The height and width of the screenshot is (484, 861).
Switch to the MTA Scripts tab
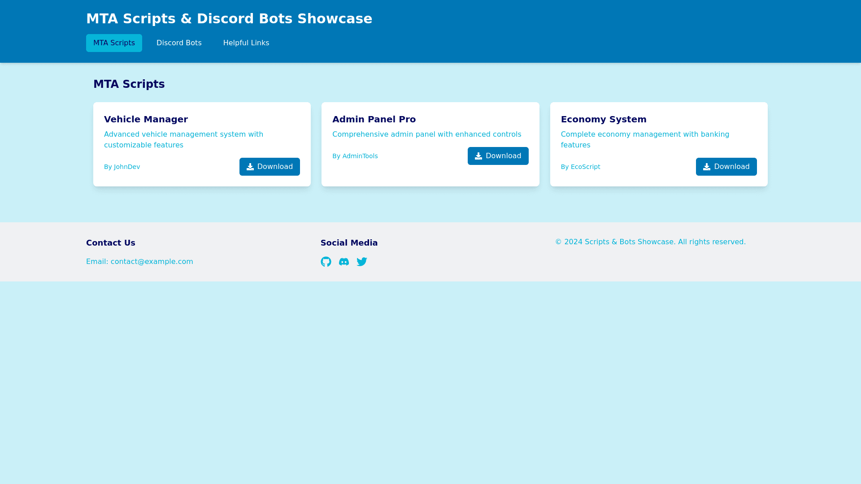[x=114, y=43]
